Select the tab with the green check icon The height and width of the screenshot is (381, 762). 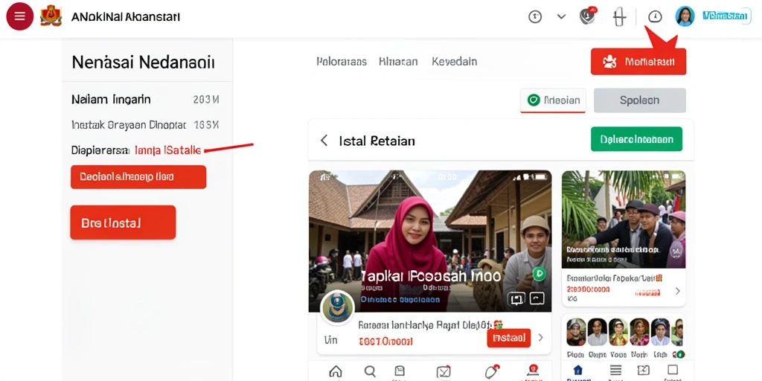click(x=553, y=100)
